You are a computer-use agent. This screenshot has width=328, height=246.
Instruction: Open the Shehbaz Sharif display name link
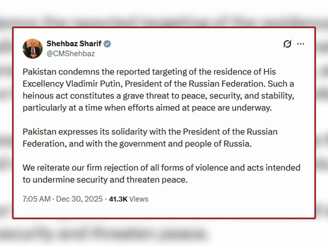tap(74, 44)
